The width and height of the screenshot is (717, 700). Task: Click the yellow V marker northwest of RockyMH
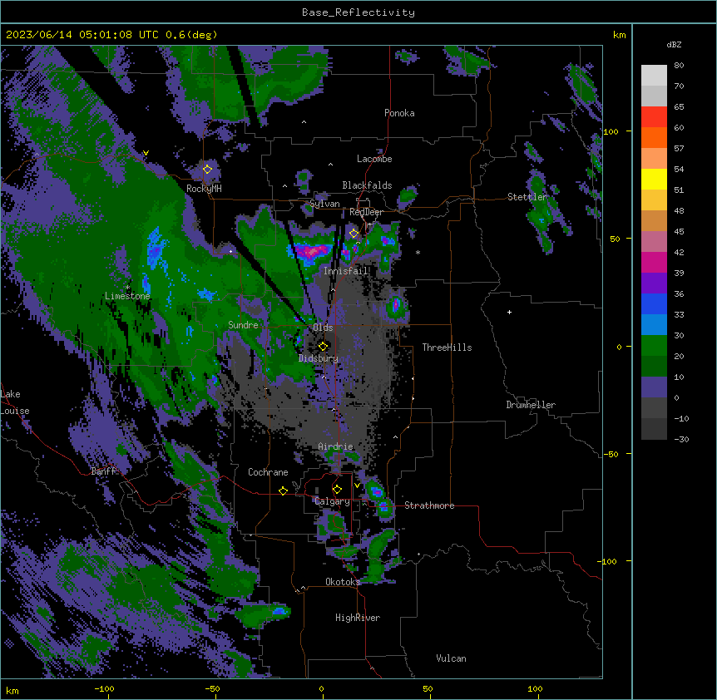pos(146,153)
